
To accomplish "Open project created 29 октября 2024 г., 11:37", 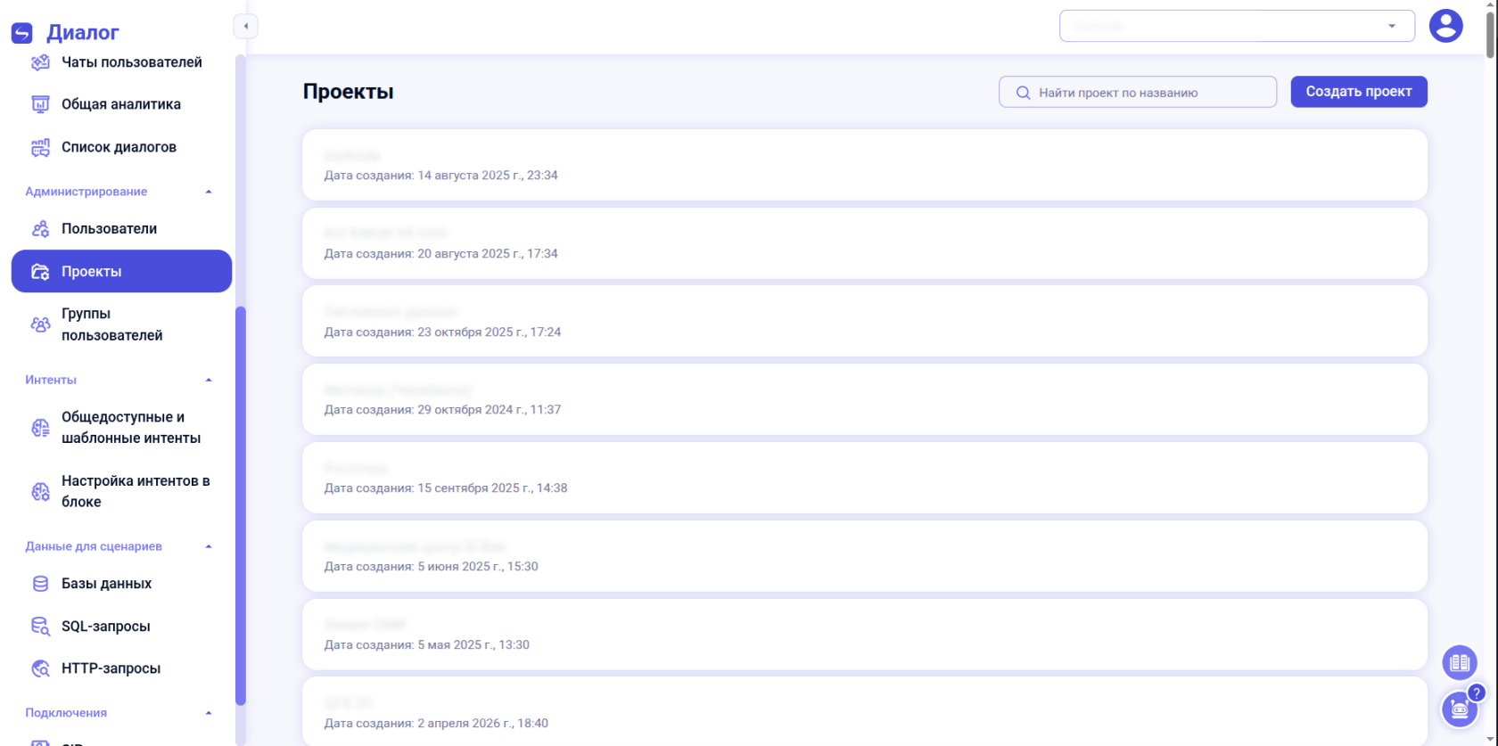I will (865, 399).
